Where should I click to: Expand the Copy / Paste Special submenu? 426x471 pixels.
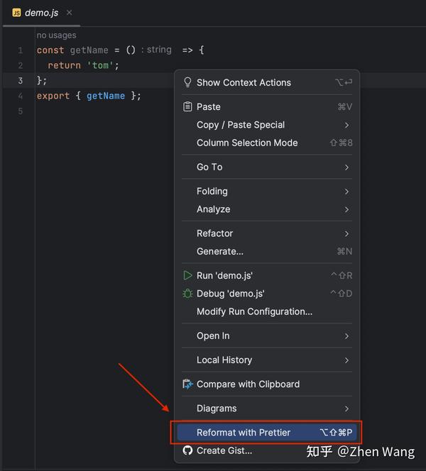coord(346,125)
